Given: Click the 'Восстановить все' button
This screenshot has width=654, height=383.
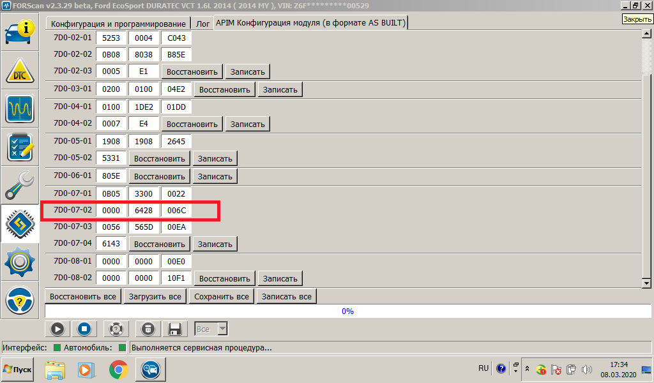Looking at the screenshot, I should (83, 297).
